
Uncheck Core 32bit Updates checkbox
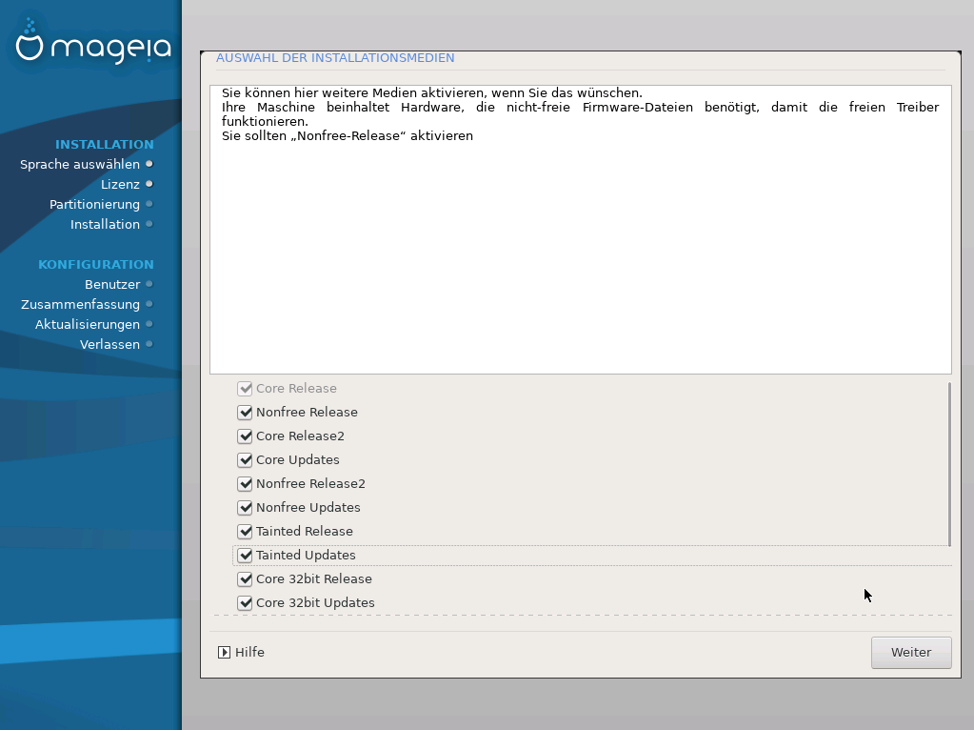tap(245, 603)
